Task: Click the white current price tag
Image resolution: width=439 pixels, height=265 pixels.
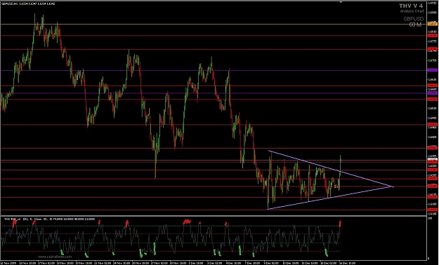Action: pyautogui.click(x=433, y=160)
